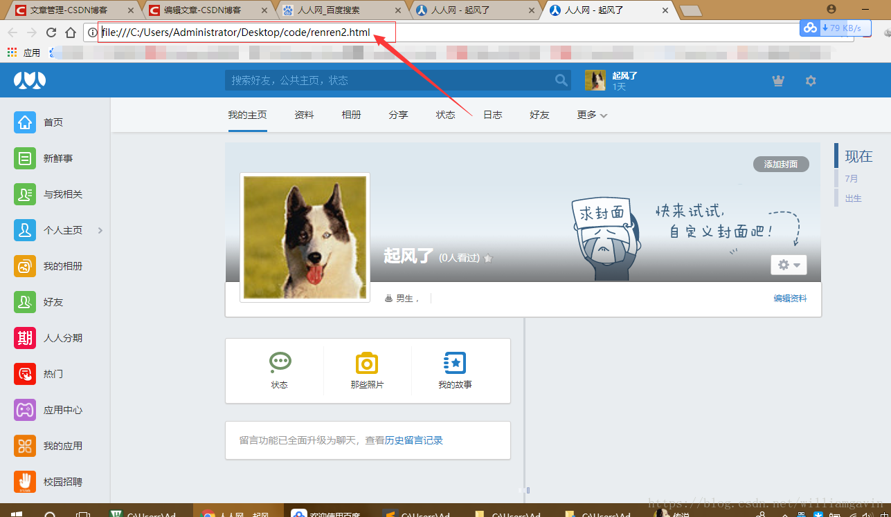
Task: Switch to the 分享 tab
Action: (x=398, y=115)
